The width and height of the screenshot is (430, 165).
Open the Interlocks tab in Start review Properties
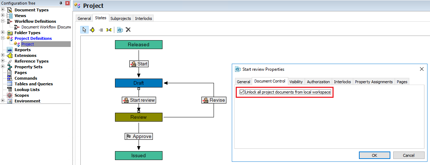342,82
